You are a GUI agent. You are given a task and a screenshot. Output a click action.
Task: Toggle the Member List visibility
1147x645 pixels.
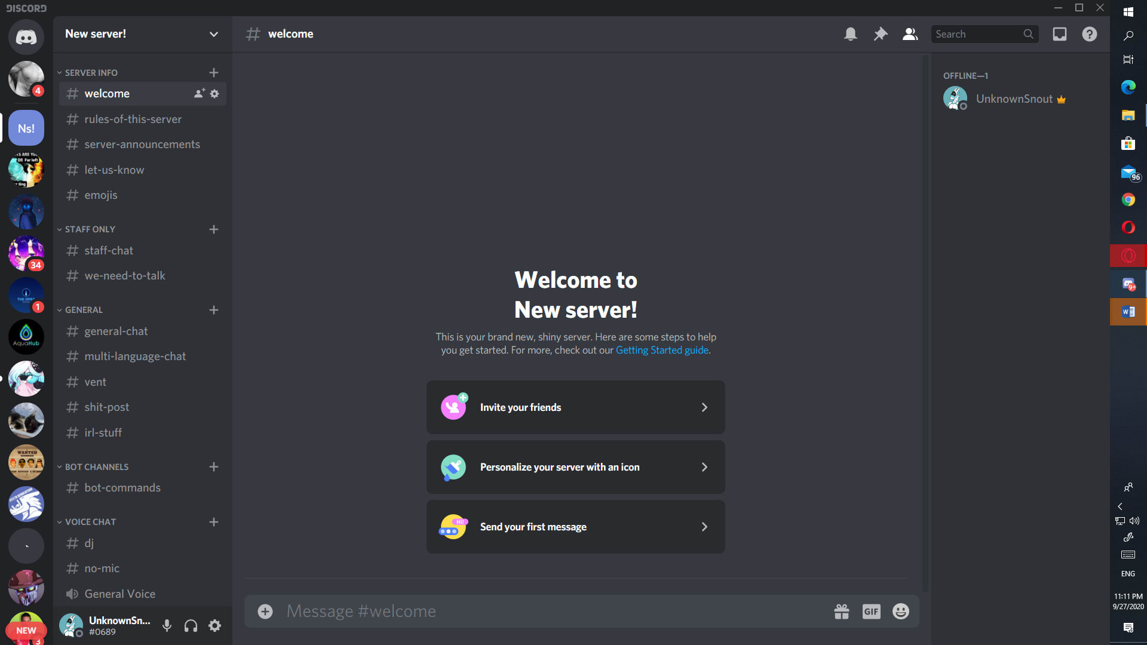[x=910, y=34]
